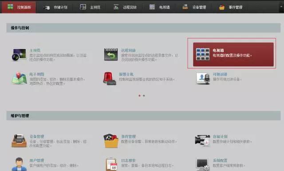Click the 系统配置 link text

tap(220, 160)
